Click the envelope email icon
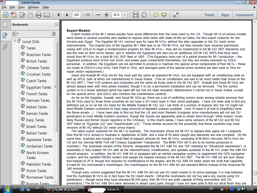 47,15
